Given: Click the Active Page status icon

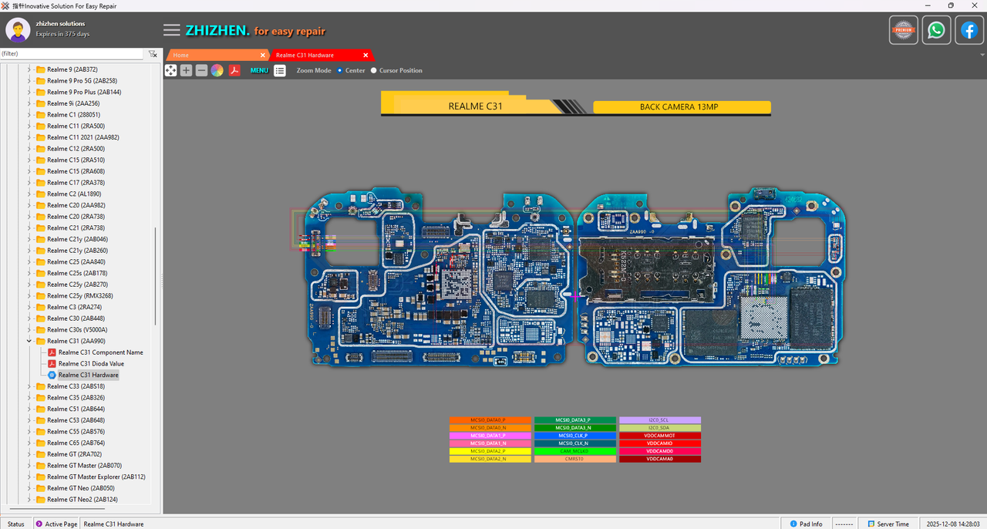Looking at the screenshot, I should [39, 524].
